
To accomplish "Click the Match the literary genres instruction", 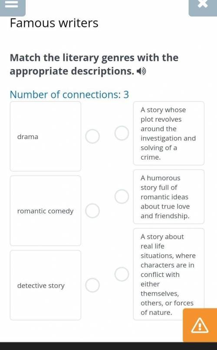I will click(94, 64).
